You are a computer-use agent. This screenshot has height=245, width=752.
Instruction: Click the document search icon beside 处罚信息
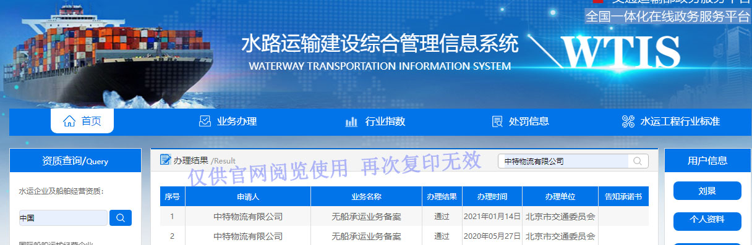coord(497,122)
